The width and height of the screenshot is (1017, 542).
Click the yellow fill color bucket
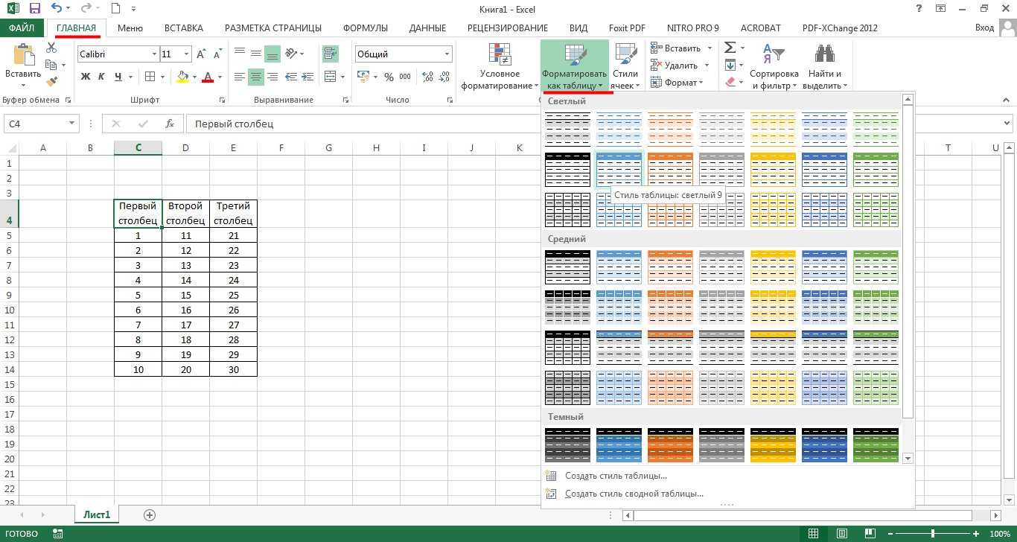(182, 76)
